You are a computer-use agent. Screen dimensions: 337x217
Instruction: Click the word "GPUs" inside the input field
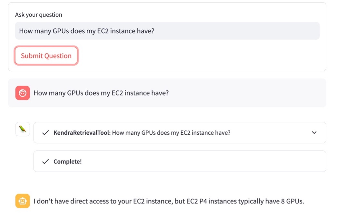click(63, 31)
